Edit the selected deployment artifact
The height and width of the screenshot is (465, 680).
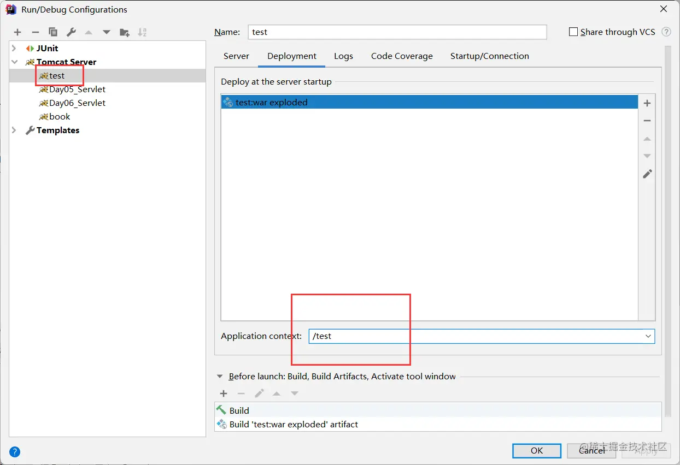tap(647, 174)
